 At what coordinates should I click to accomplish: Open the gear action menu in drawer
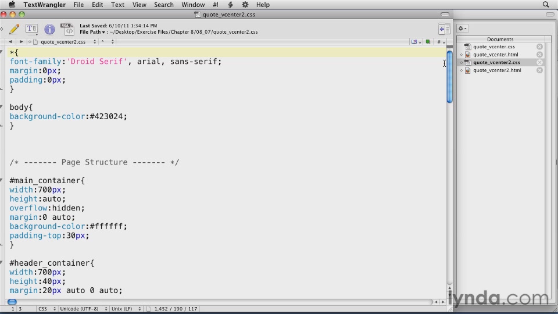[x=463, y=28]
